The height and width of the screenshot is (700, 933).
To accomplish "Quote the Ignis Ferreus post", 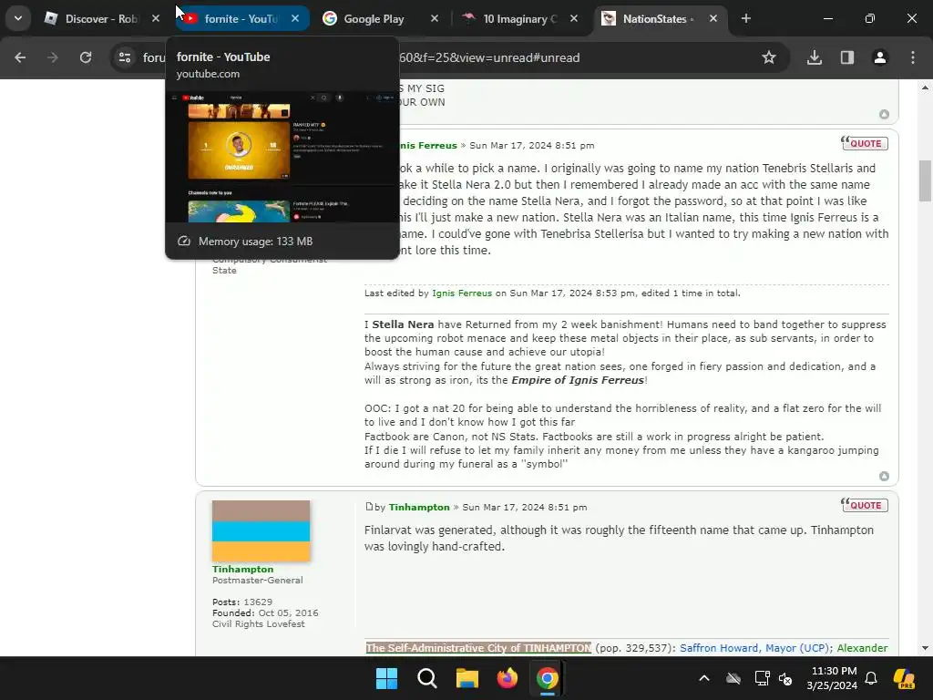I will tap(865, 143).
